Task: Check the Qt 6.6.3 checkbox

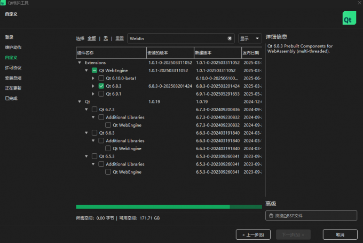Action: click(94, 133)
